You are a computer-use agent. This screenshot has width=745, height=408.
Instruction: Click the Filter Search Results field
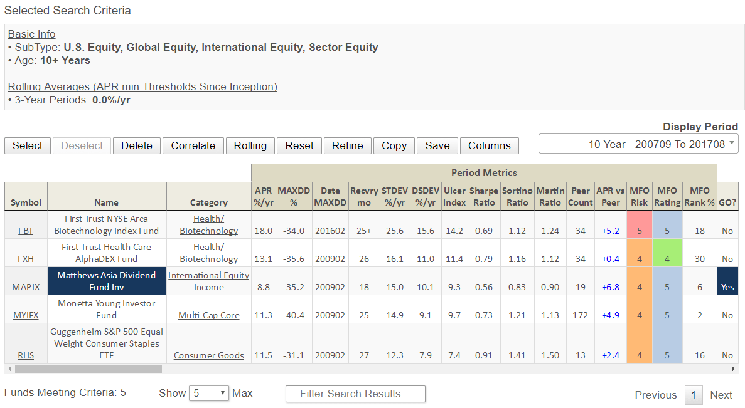(x=355, y=394)
